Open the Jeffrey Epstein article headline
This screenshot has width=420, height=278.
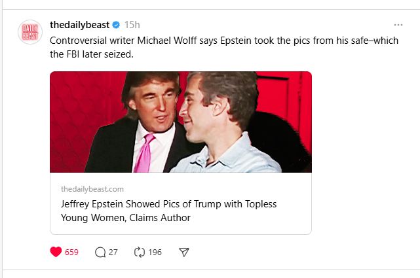tap(168, 203)
